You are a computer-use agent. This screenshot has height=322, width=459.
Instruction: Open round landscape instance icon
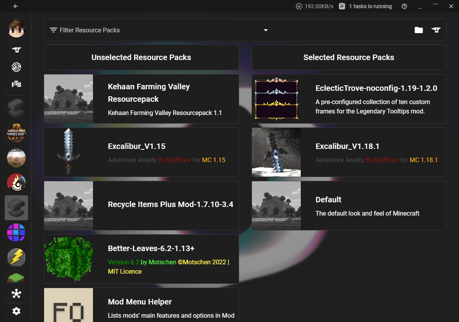tap(16, 158)
